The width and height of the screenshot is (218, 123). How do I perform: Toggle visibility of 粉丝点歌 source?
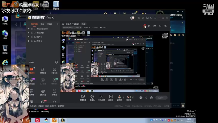tap(29, 33)
